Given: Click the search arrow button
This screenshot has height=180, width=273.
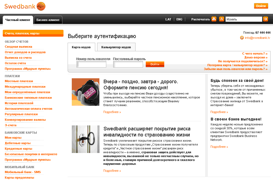Looking at the screenshot, I should coord(266,19).
